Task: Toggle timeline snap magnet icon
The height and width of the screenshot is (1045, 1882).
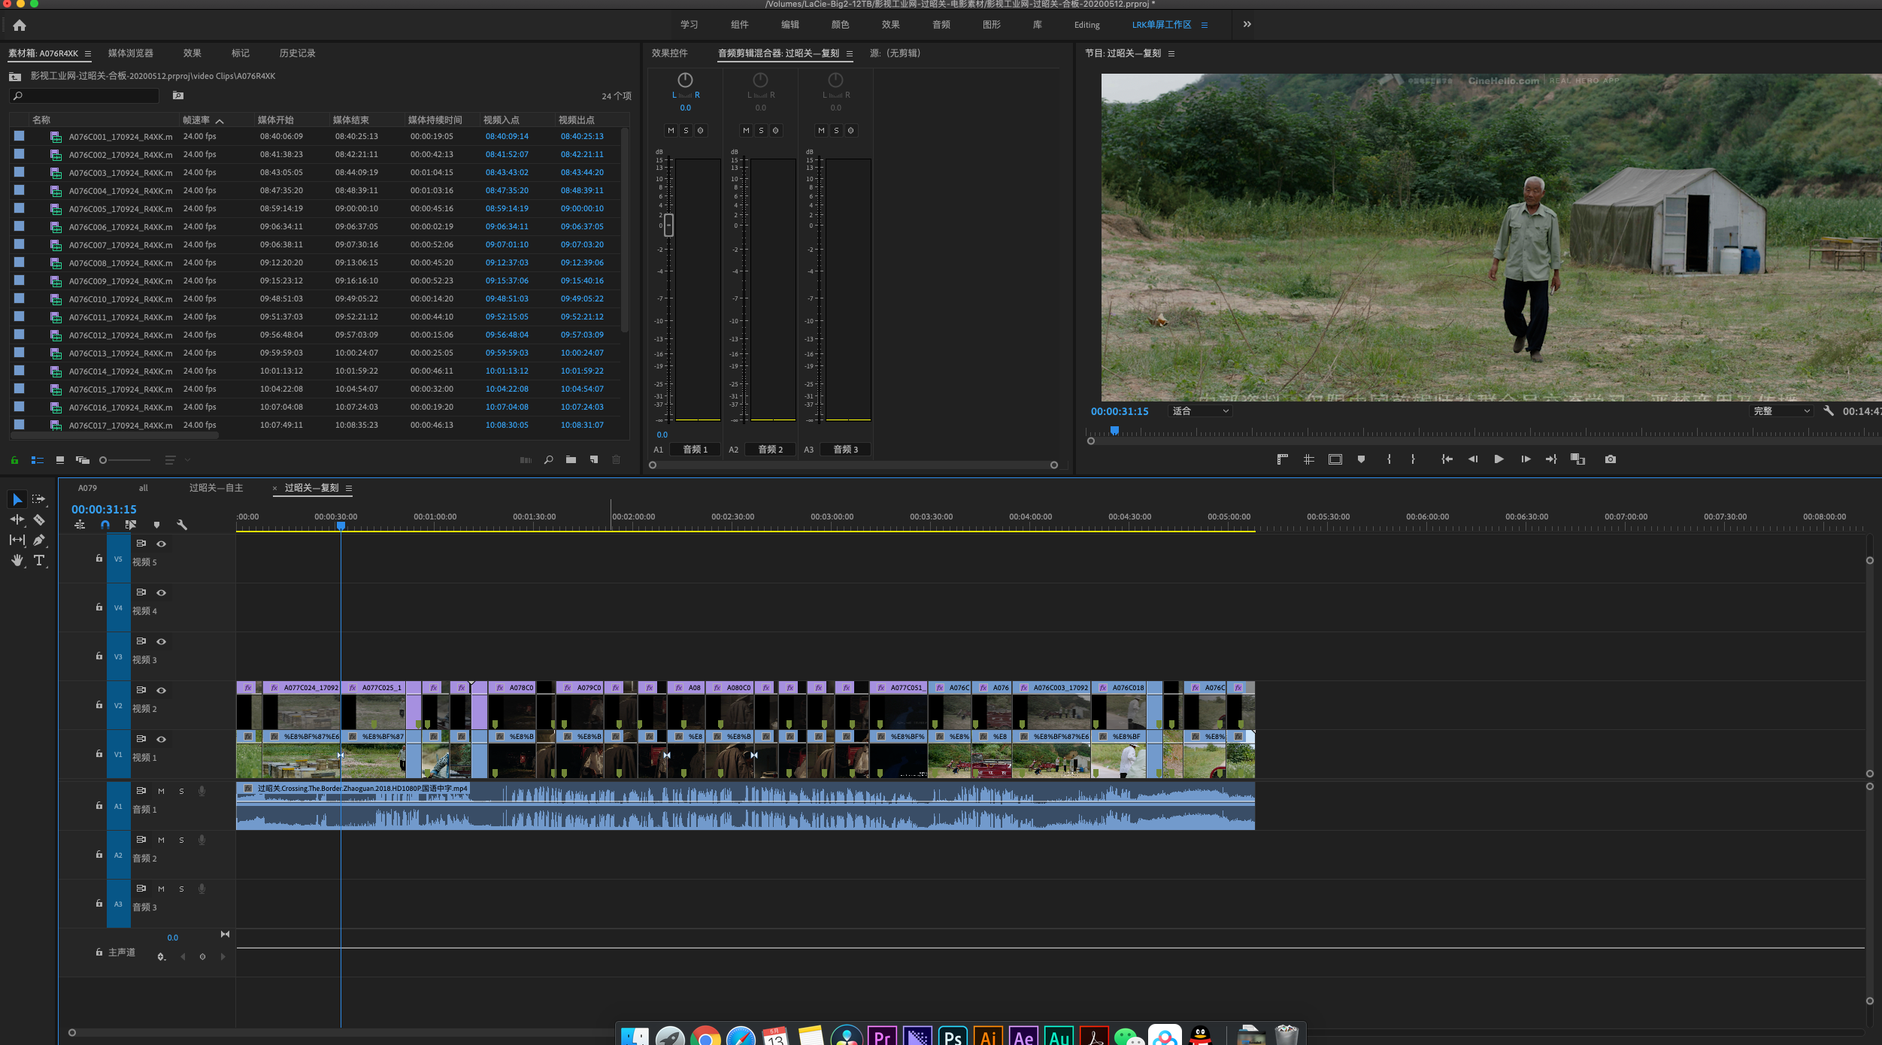Action: tap(105, 525)
